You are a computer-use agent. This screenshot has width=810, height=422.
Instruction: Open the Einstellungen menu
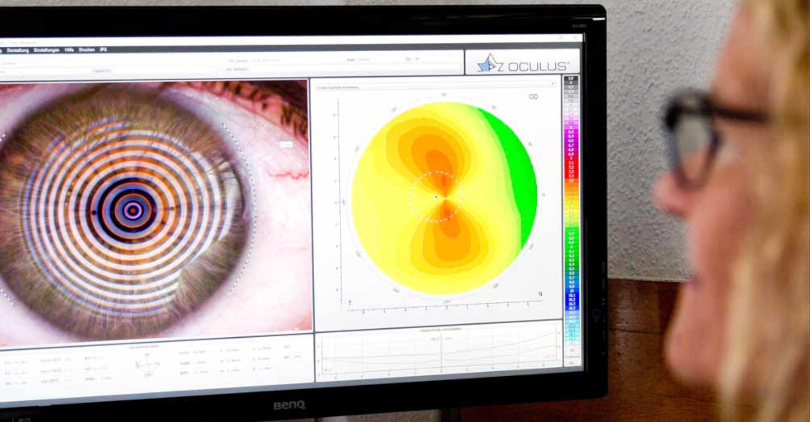[46, 50]
